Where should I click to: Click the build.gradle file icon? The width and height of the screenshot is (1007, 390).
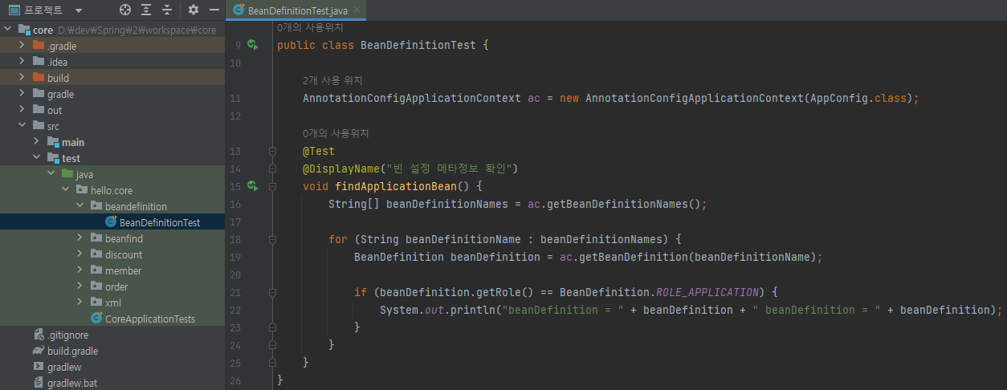(x=39, y=351)
